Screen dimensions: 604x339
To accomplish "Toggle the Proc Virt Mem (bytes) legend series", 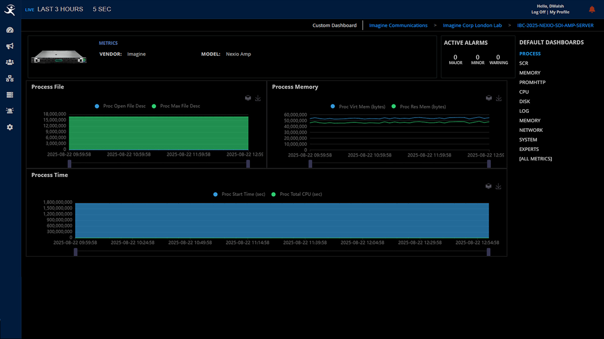I will click(358, 107).
